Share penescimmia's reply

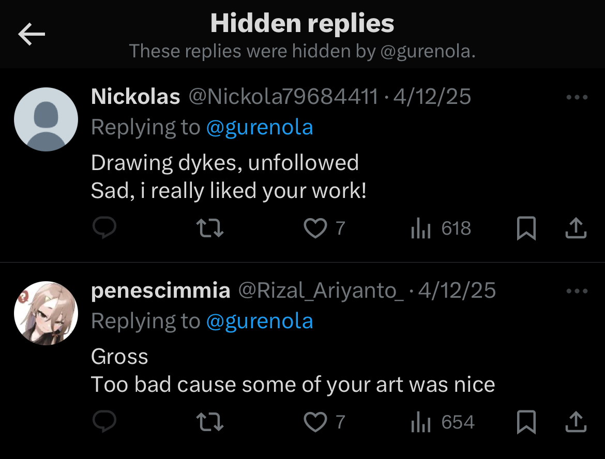576,422
